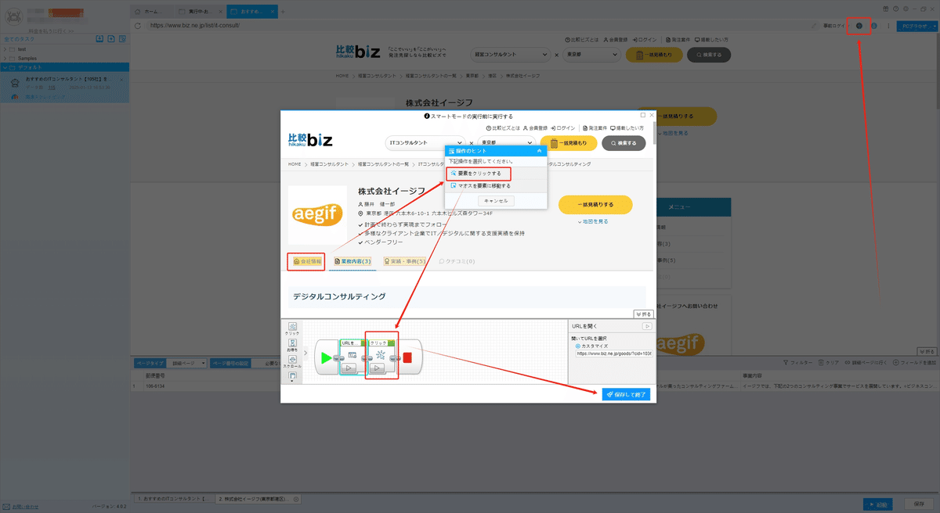Open the クチコミ(0) tab

[457, 261]
